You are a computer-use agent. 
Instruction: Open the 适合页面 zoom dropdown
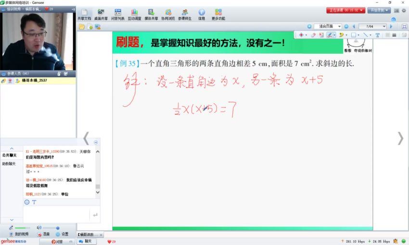tap(339, 26)
